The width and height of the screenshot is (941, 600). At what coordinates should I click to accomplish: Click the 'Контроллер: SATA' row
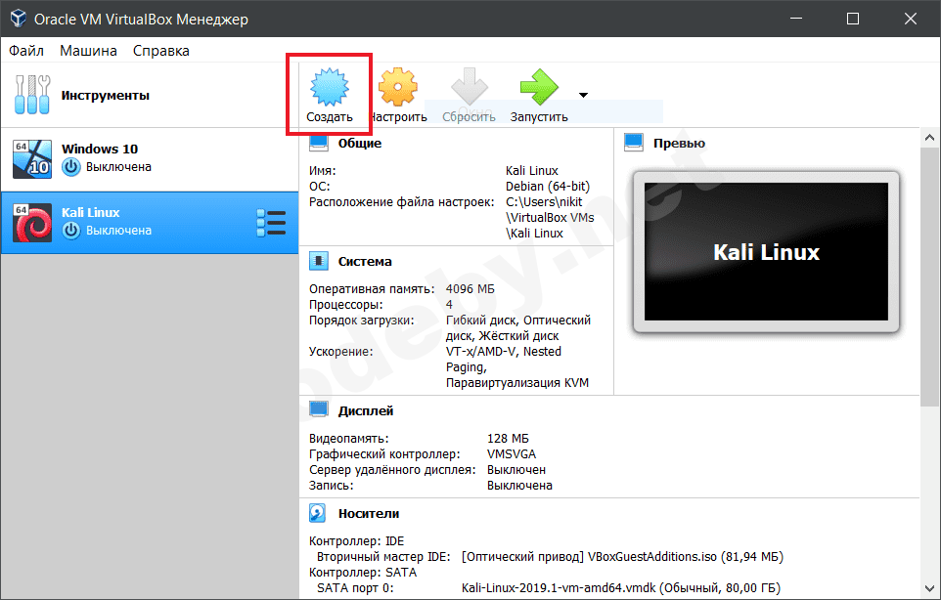363,573
